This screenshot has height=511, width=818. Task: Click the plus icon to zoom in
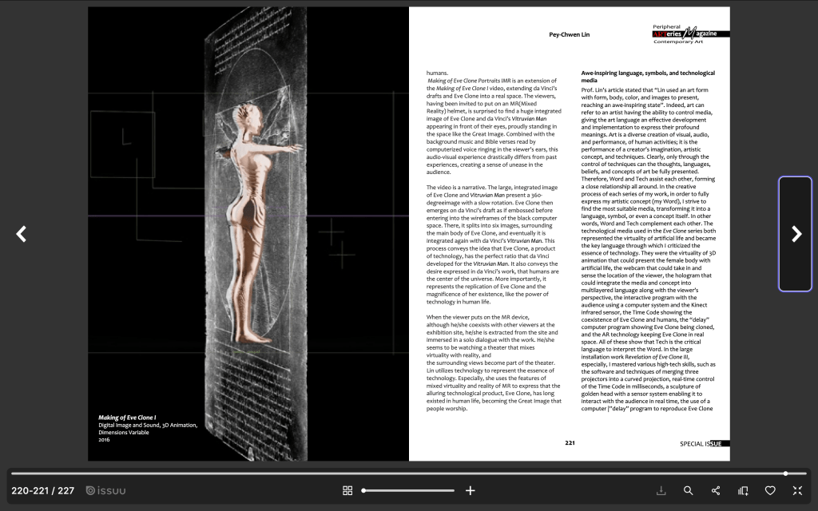[x=471, y=490]
